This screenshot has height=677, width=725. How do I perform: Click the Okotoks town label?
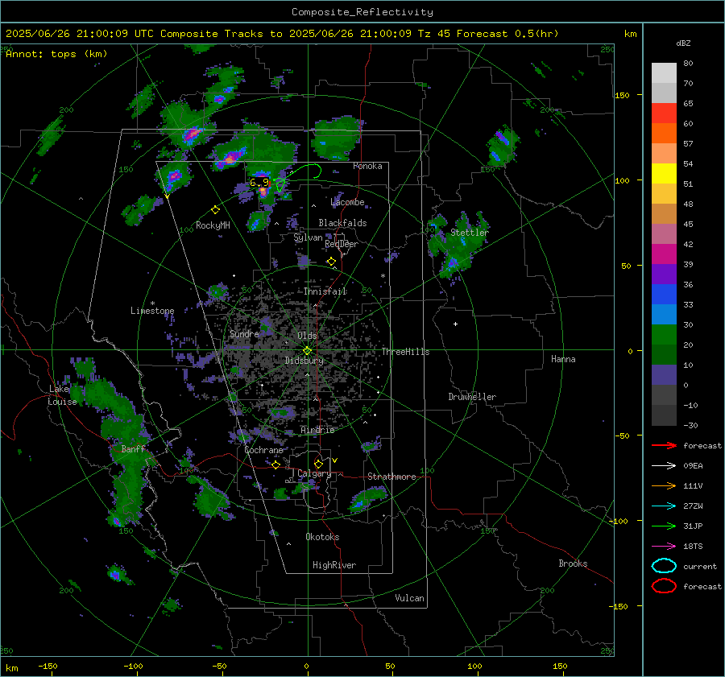tap(322, 537)
